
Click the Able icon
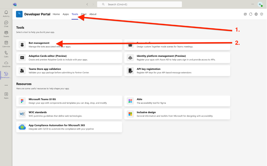[130, 101]
